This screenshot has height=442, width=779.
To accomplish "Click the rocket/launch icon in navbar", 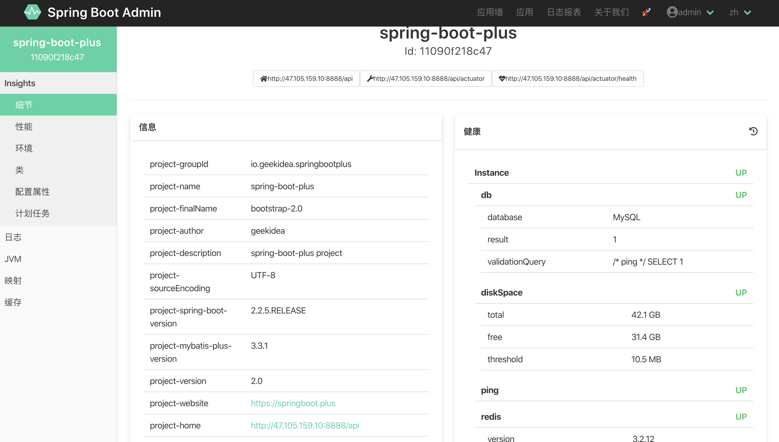I will tap(646, 12).
